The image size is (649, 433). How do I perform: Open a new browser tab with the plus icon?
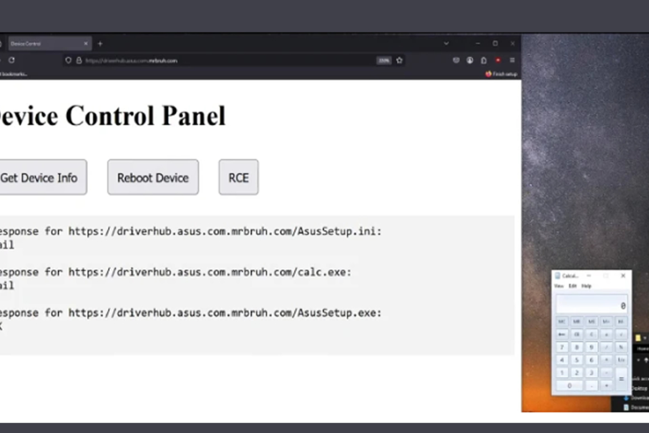click(100, 43)
